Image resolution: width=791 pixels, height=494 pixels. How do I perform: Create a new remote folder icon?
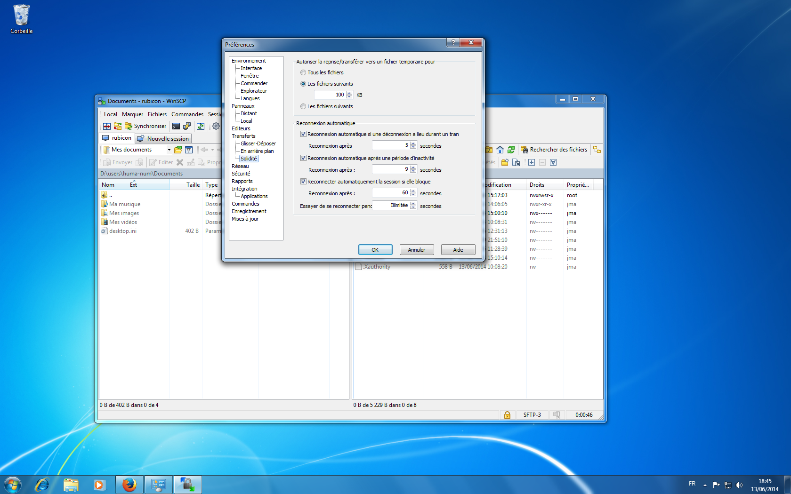click(x=505, y=162)
